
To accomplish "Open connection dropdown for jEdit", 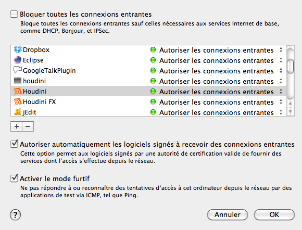I will 281,112.
